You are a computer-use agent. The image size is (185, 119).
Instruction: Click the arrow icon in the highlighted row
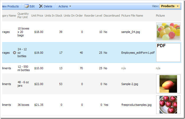(14, 53)
